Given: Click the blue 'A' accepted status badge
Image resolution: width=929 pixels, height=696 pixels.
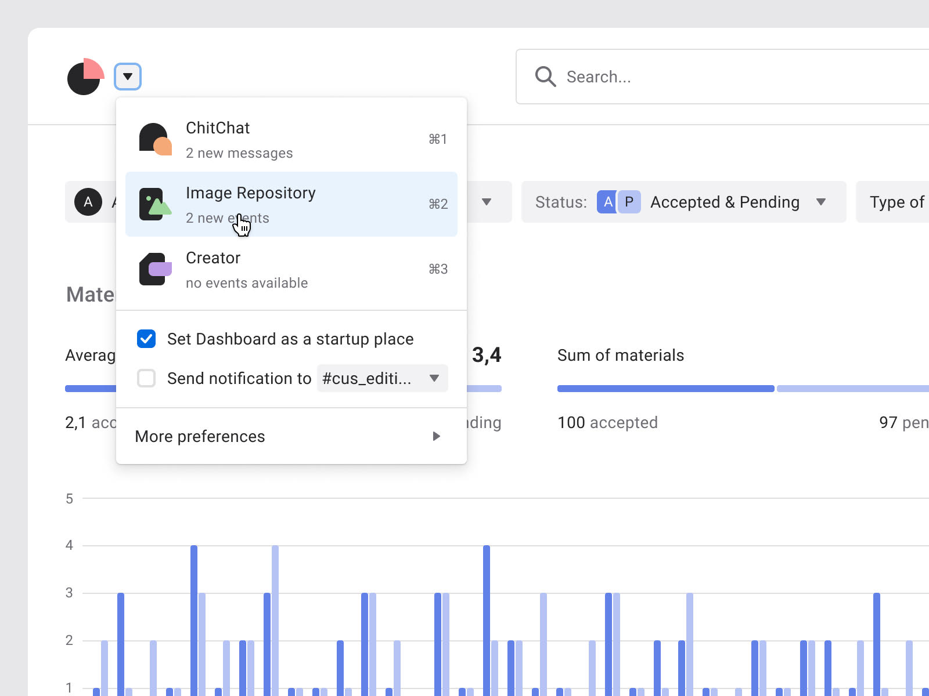Looking at the screenshot, I should 607,202.
